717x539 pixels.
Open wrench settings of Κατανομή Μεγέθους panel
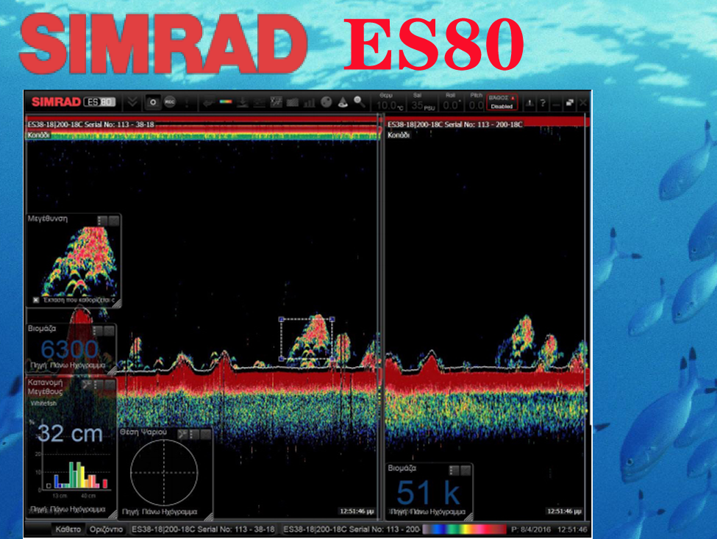[86, 385]
